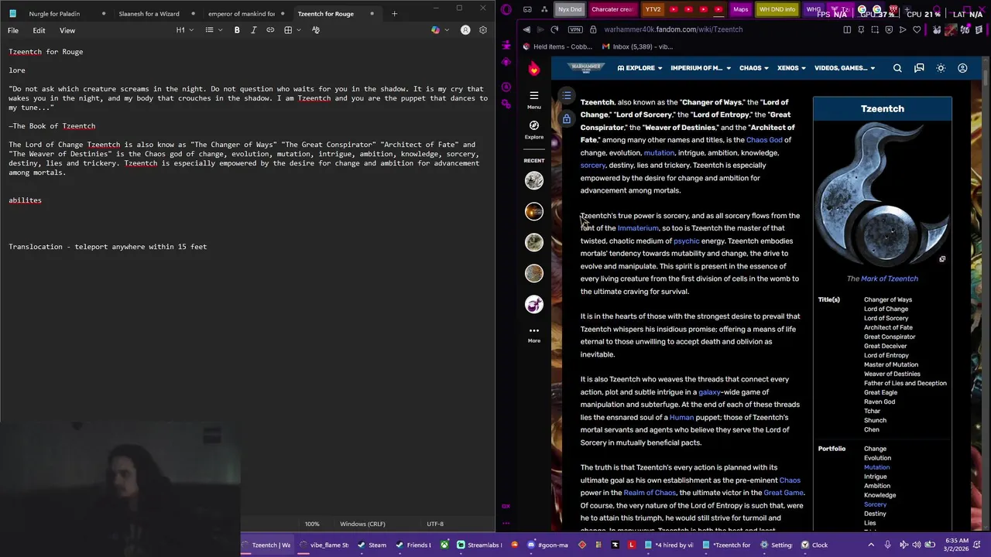The width and height of the screenshot is (991, 557).
Task: Open the wiki search magnifier icon
Action: [897, 68]
